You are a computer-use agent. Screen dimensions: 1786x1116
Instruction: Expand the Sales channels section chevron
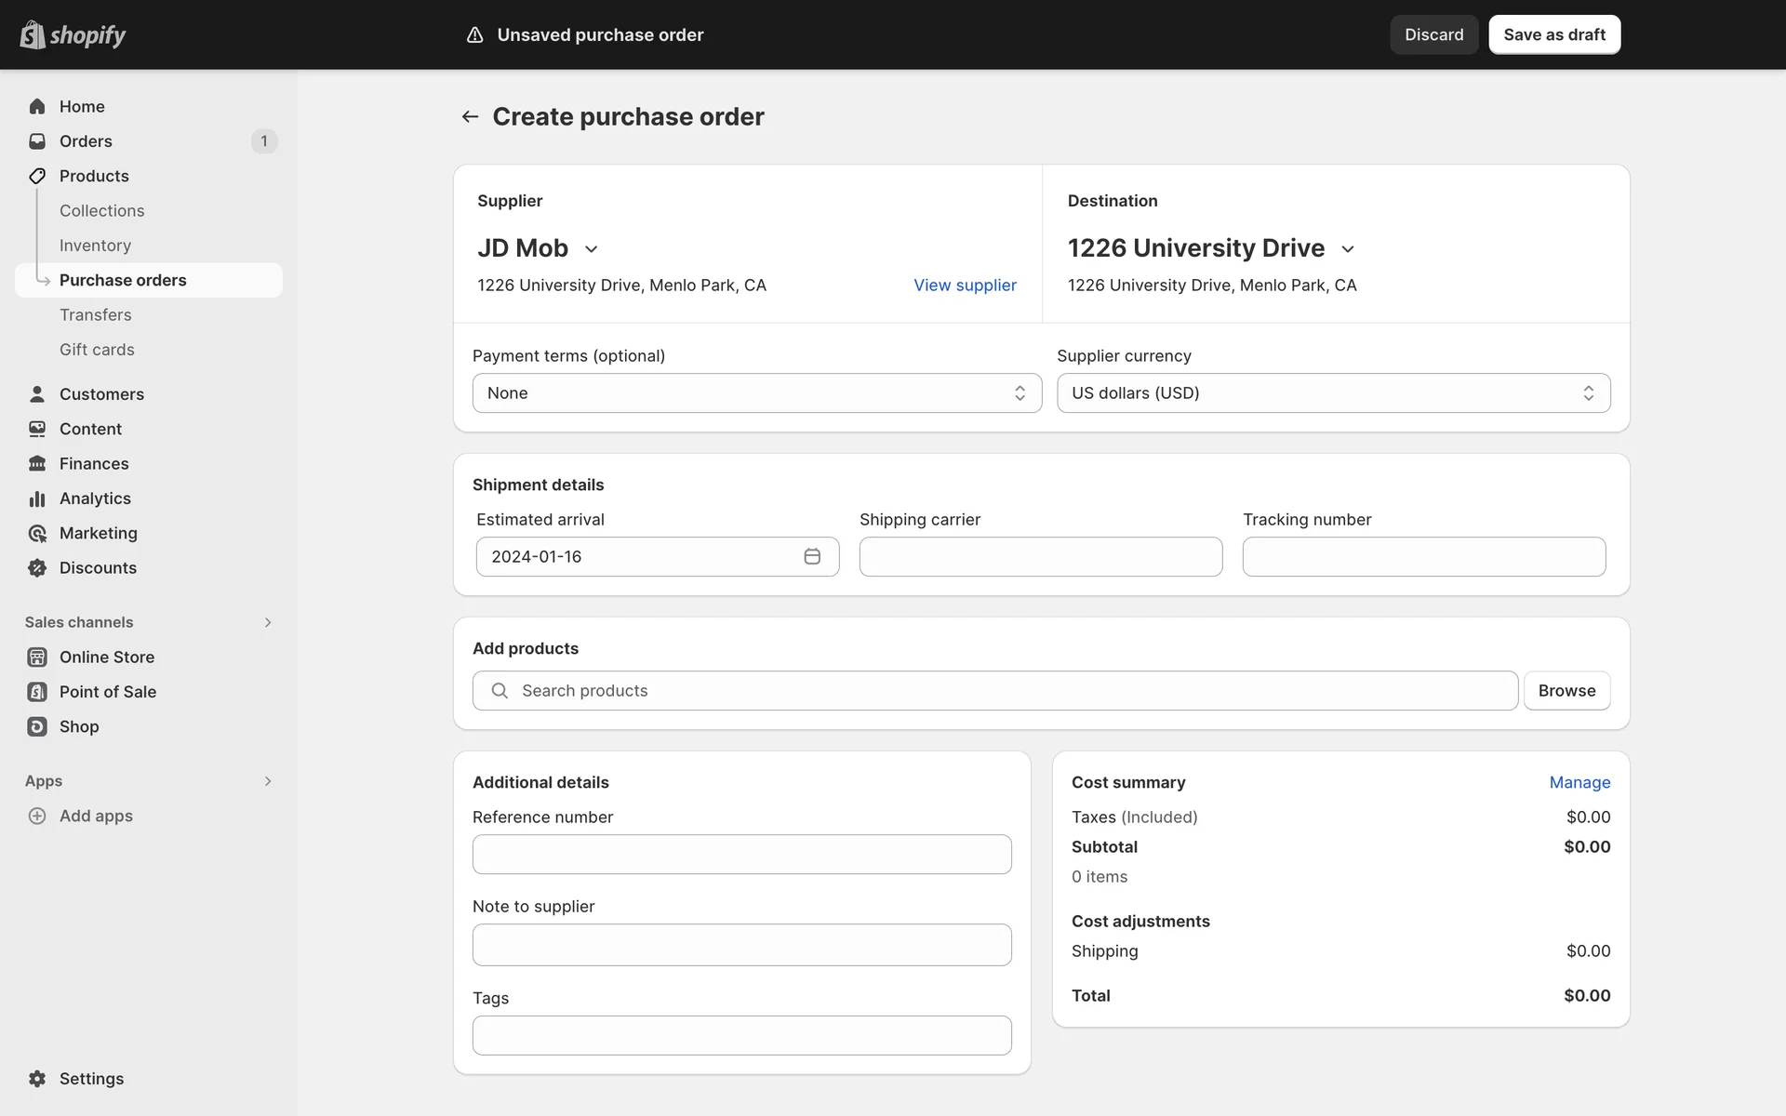[x=268, y=622]
